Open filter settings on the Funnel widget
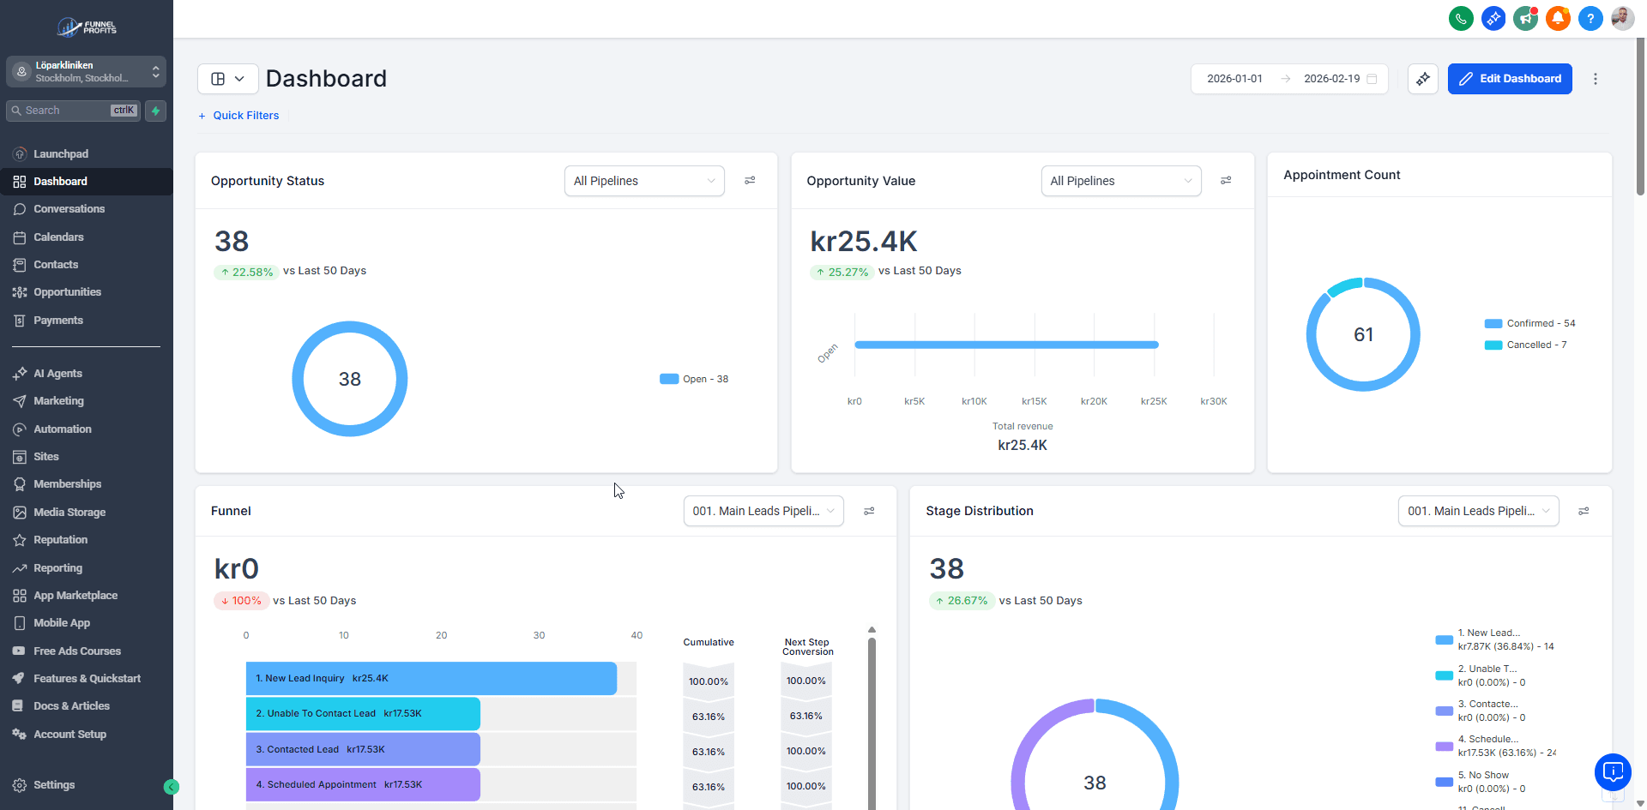The image size is (1647, 810). (x=869, y=511)
